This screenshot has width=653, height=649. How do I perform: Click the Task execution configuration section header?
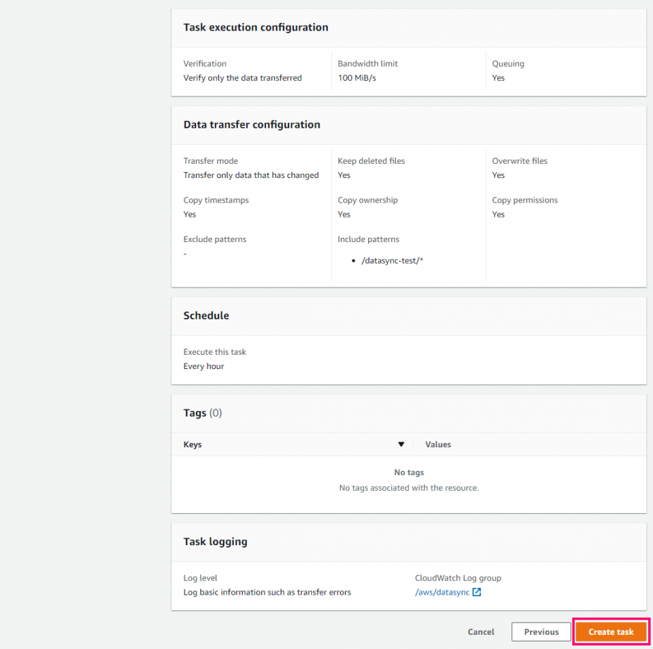(256, 27)
